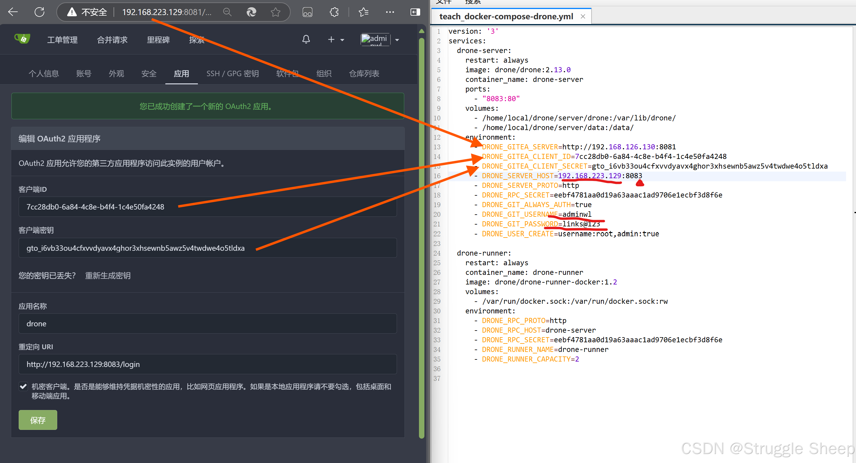This screenshot has height=463, width=856.
Task: Click the zoom magnifier icon in address bar
Action: (227, 12)
